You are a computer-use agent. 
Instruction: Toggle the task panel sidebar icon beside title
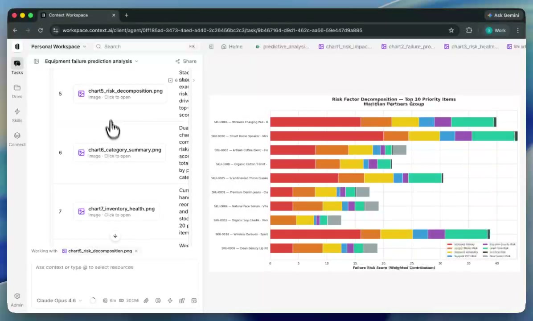[x=37, y=61]
